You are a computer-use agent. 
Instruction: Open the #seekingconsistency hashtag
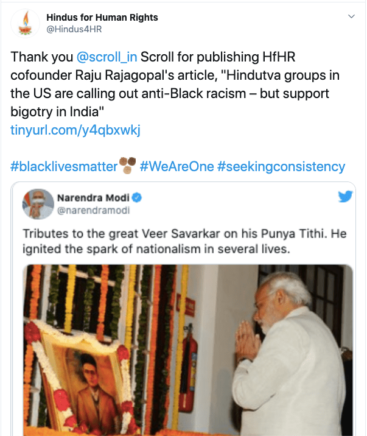point(281,167)
